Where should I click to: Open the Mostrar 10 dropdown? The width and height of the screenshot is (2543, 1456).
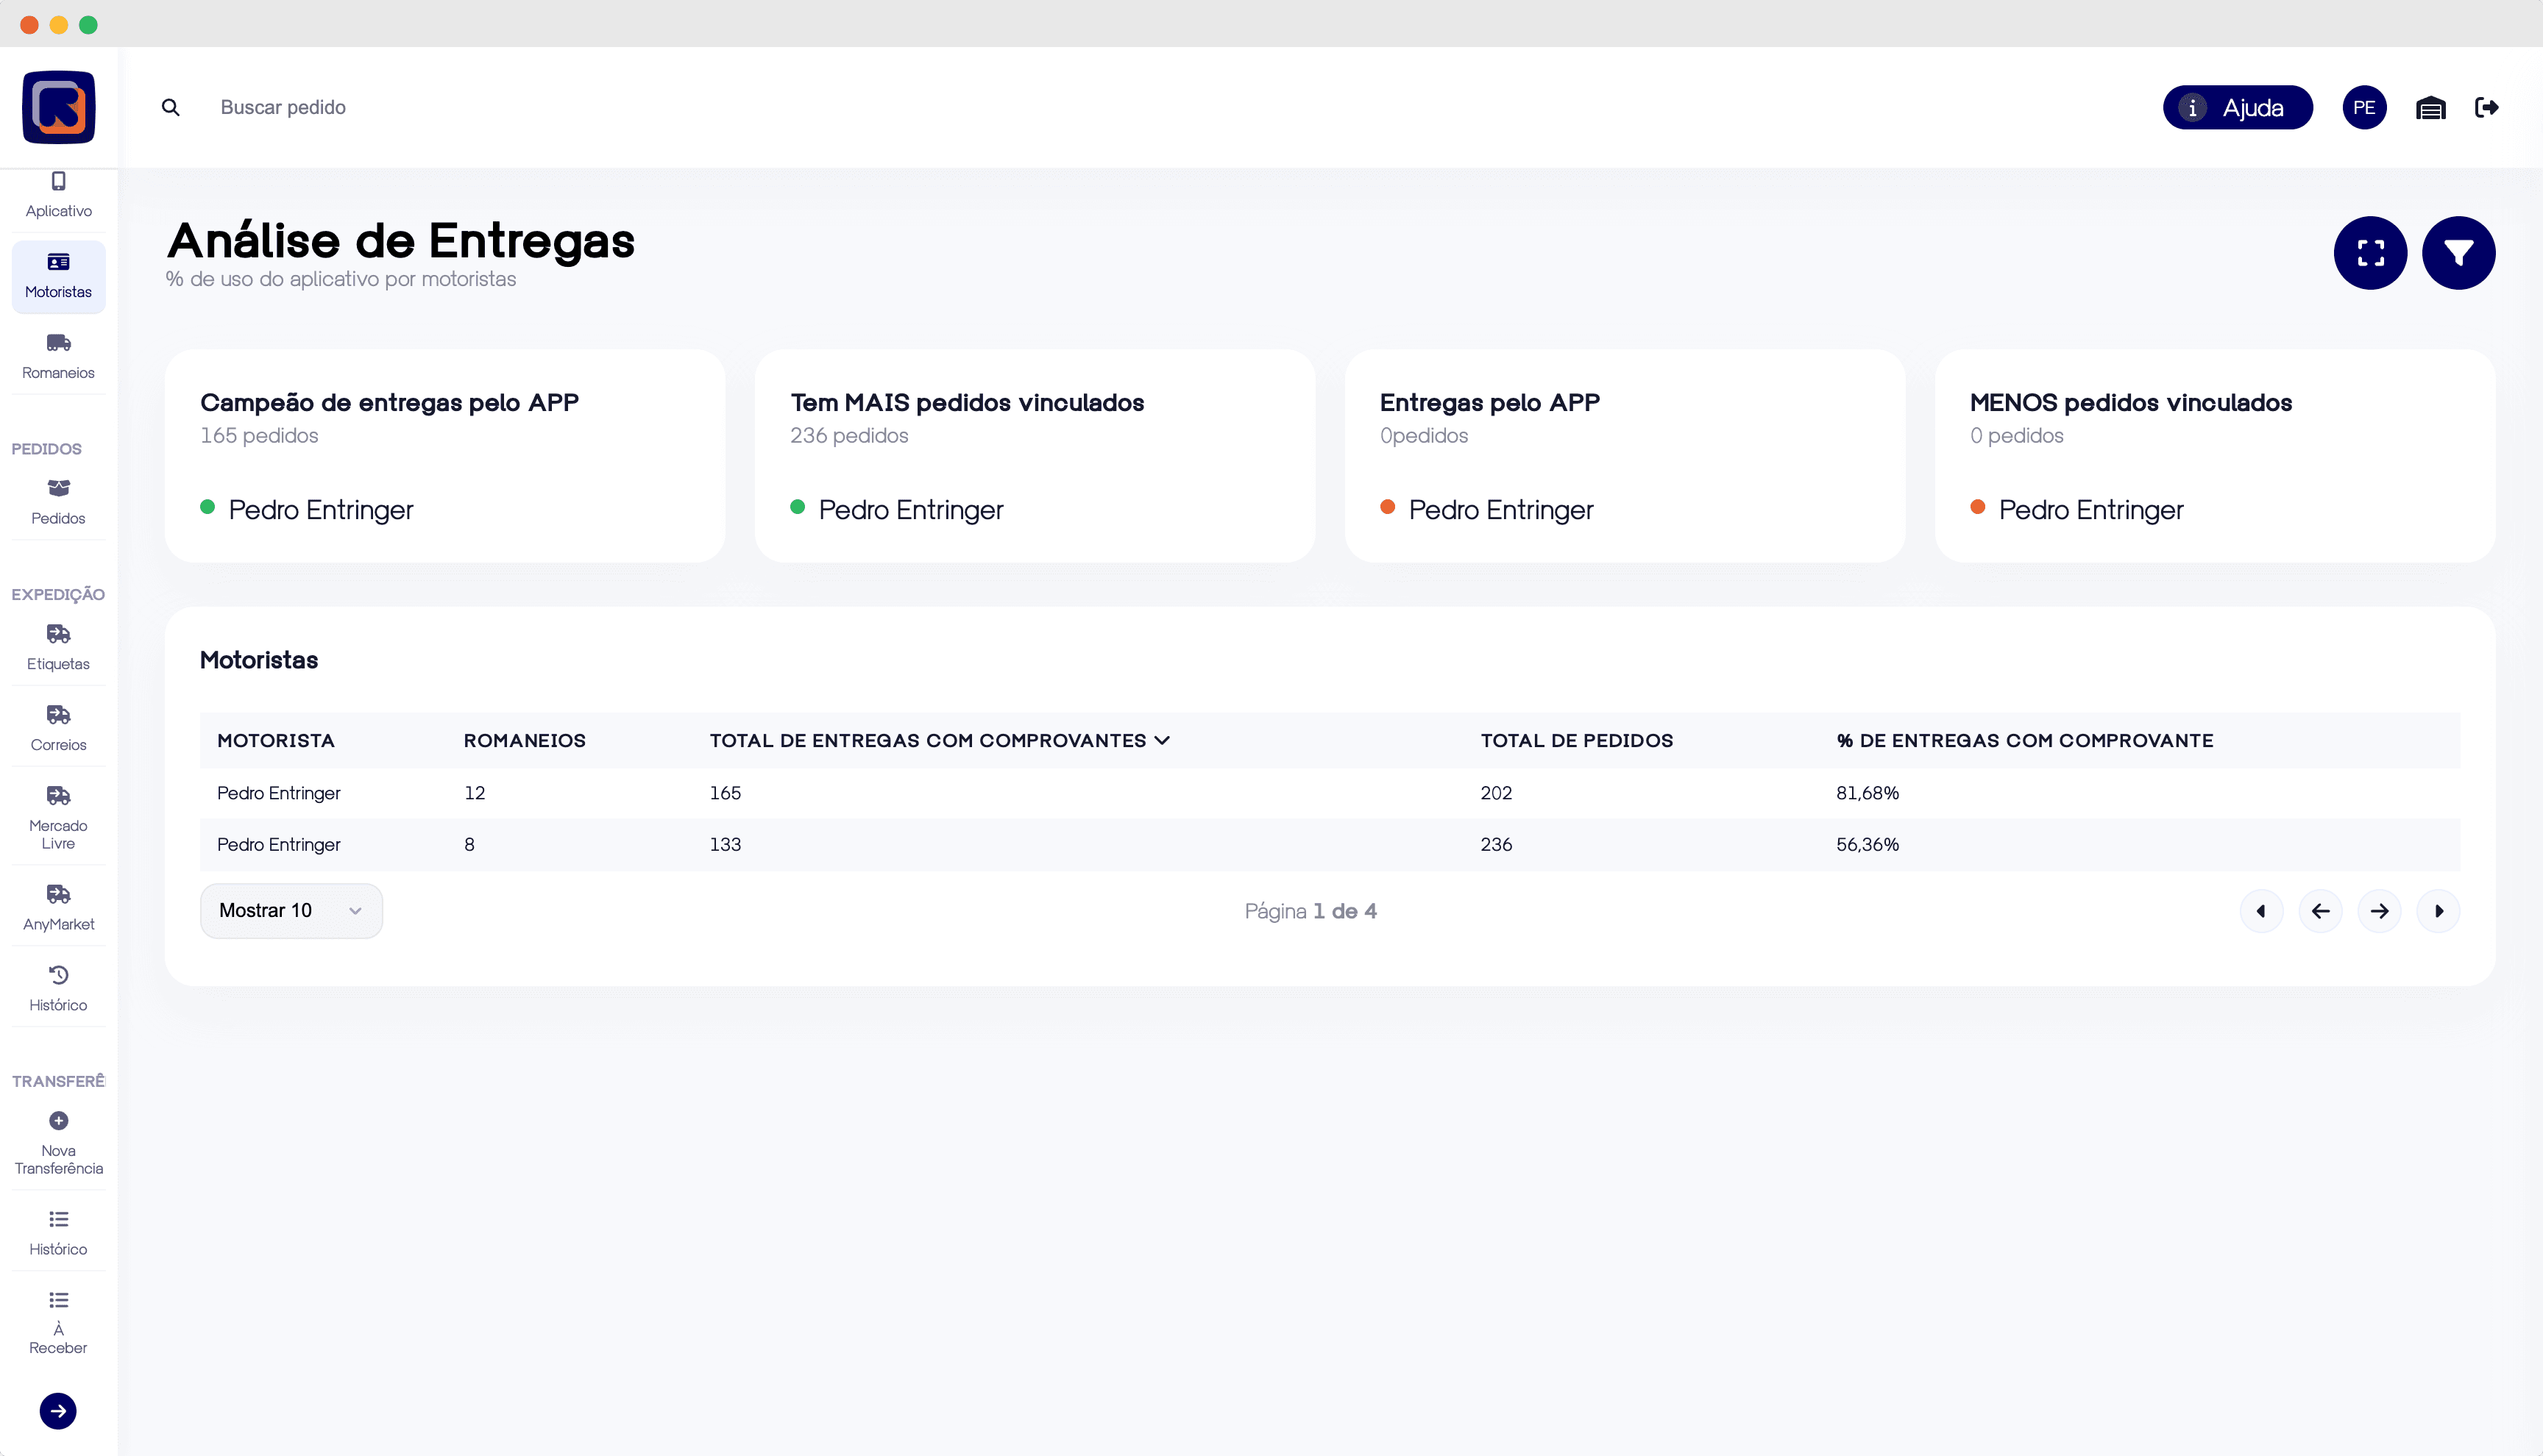[x=291, y=911]
